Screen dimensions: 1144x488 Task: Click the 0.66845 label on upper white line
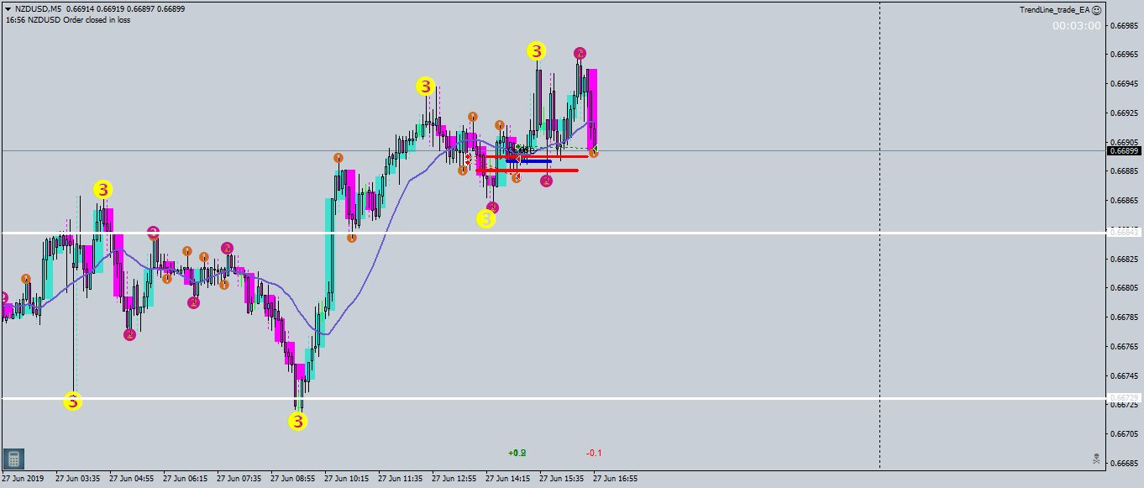pyautogui.click(x=1124, y=232)
